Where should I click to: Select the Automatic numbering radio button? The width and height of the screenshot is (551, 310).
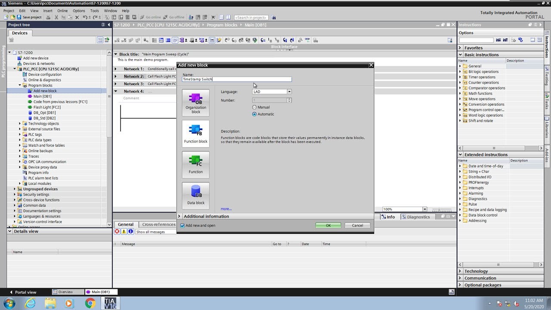click(x=254, y=114)
